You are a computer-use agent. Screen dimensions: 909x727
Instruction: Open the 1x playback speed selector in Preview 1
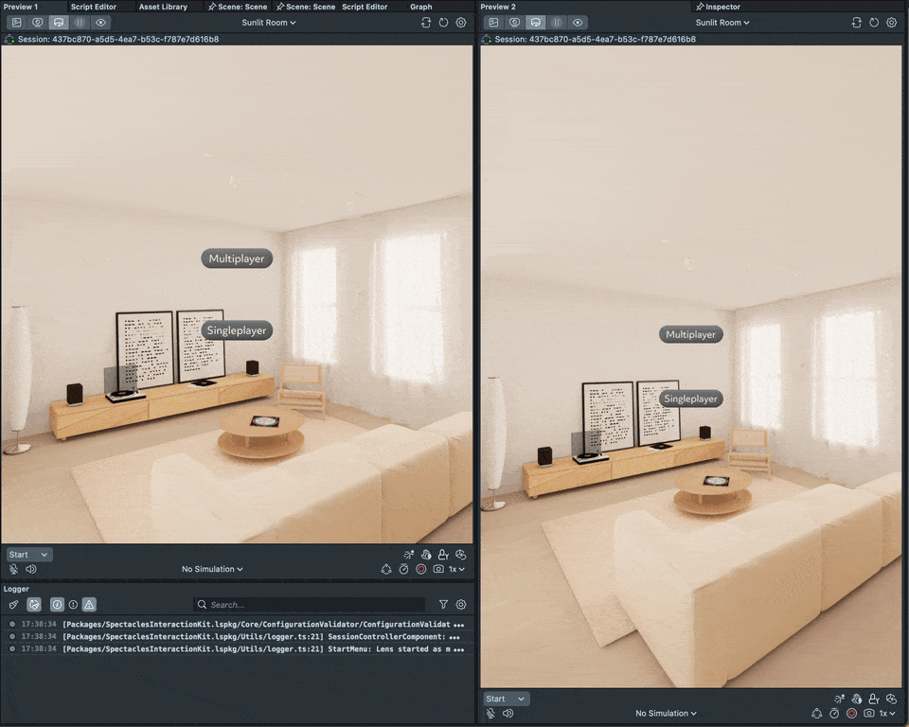(458, 569)
